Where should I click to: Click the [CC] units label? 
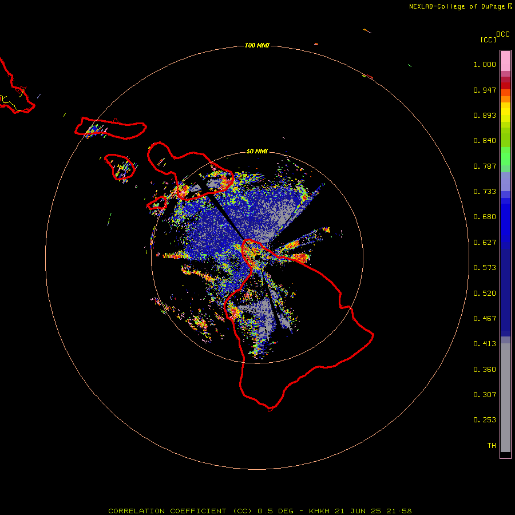coord(488,39)
